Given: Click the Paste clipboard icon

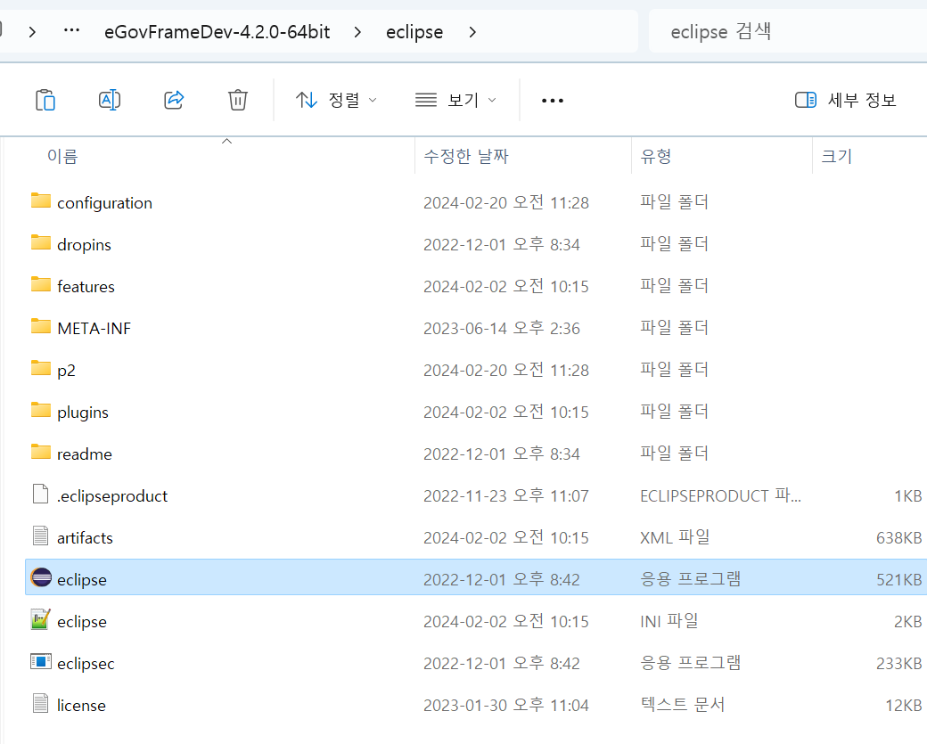Looking at the screenshot, I should pyautogui.click(x=45, y=100).
